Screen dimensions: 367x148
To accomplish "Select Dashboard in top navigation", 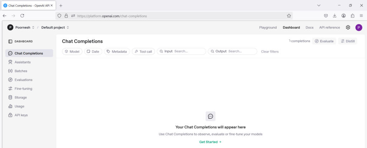I will point(291,28).
